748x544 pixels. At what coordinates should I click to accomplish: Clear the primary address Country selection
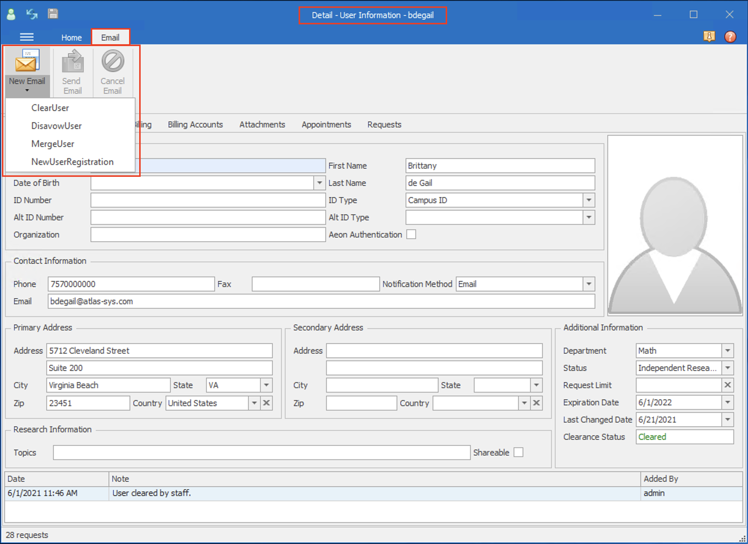266,403
